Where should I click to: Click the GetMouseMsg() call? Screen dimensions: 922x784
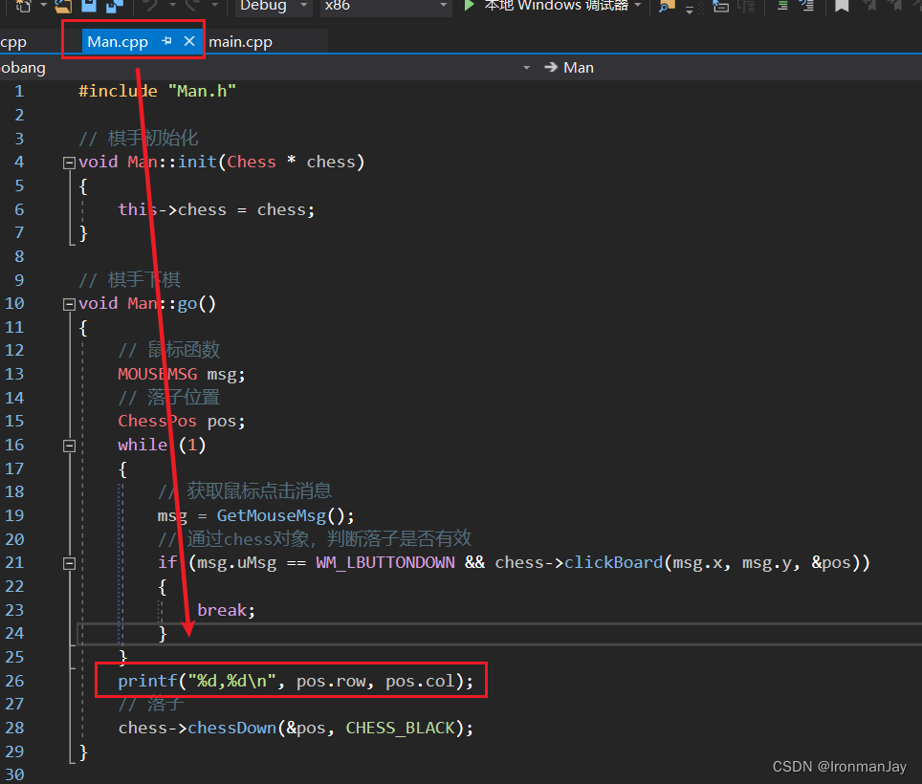tap(285, 516)
